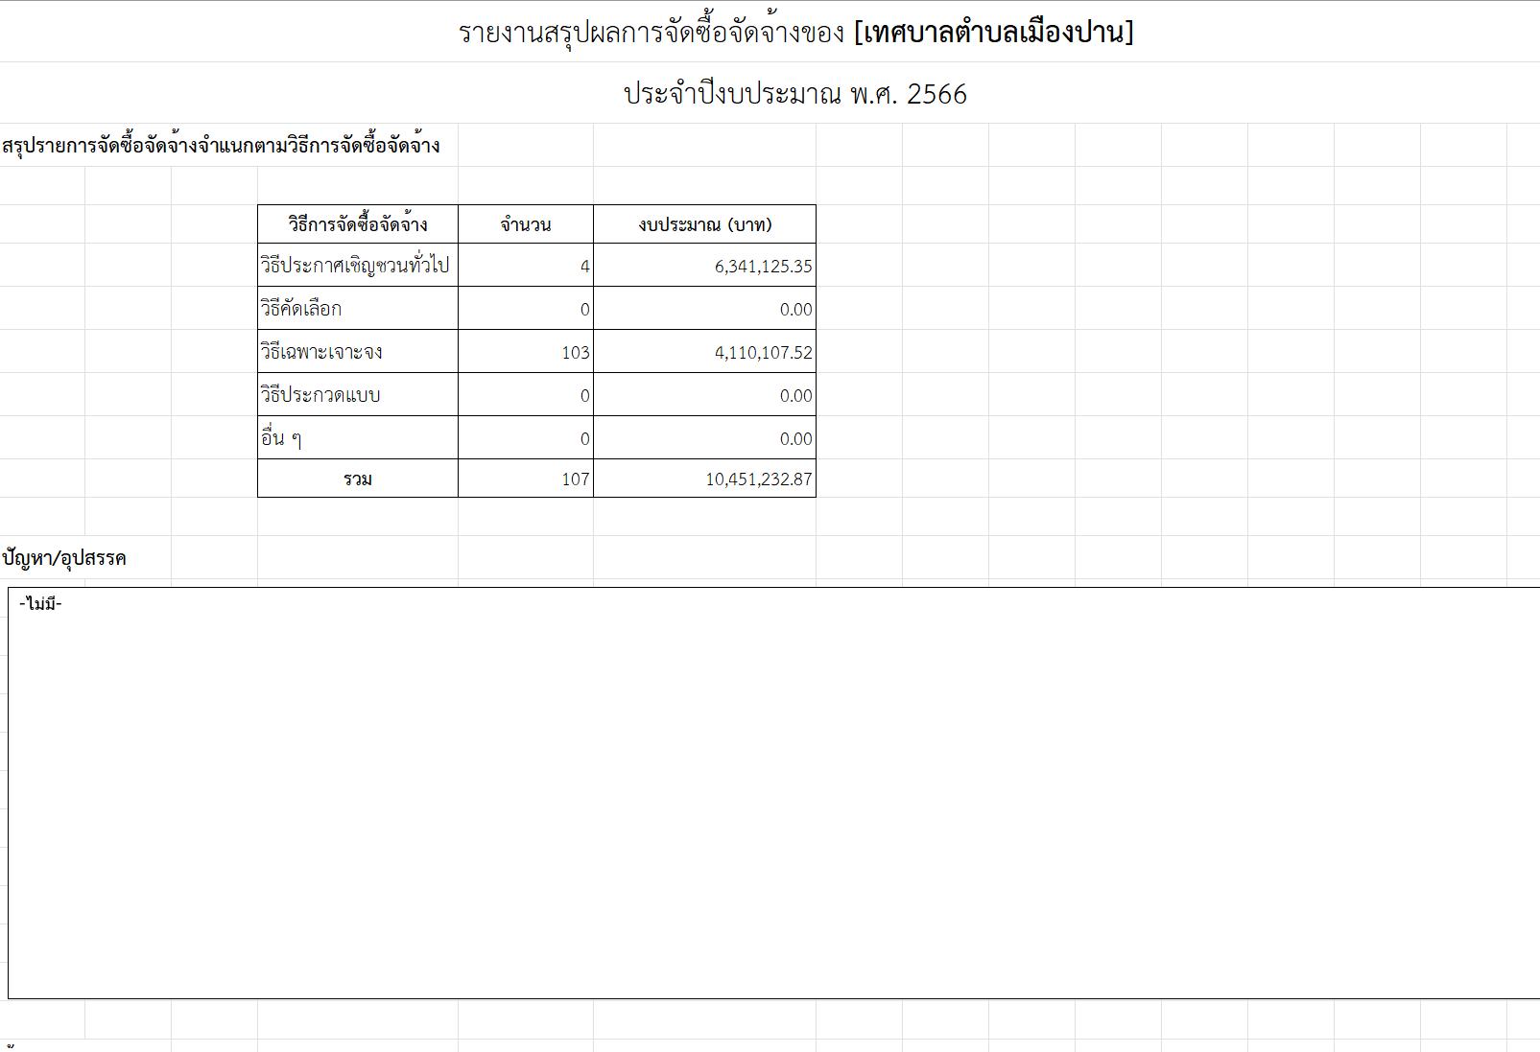Click the total count cell showing 107

click(x=575, y=479)
